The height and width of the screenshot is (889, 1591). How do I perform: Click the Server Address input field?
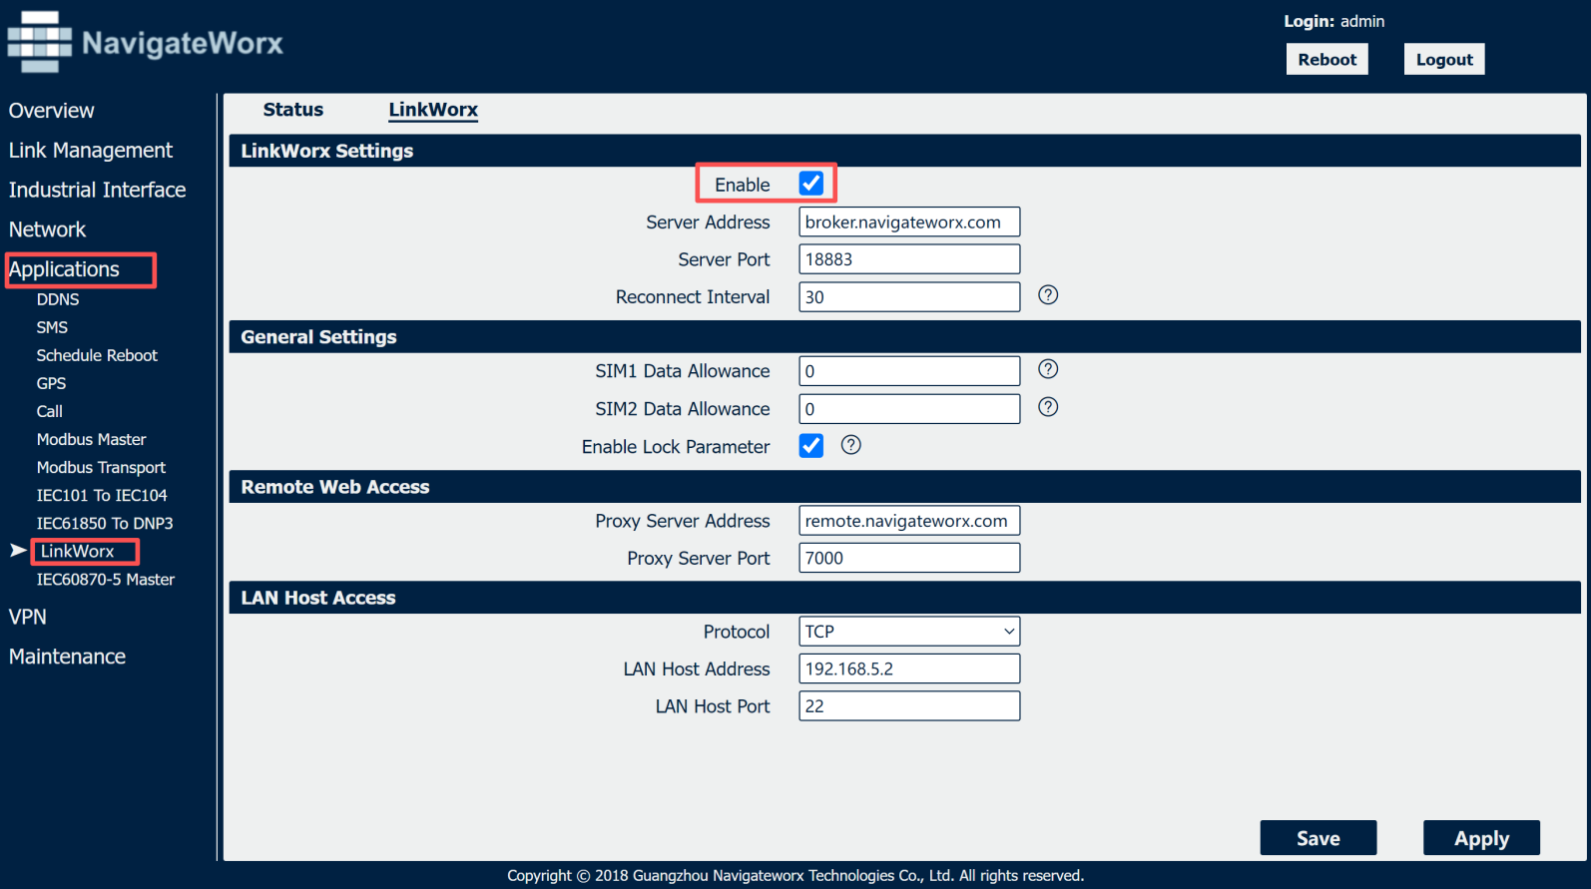pyautogui.click(x=908, y=222)
